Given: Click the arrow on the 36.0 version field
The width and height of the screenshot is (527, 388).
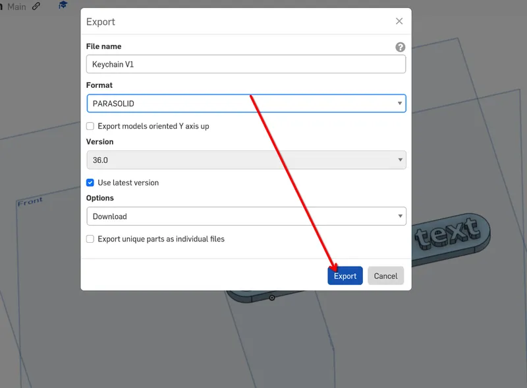Looking at the screenshot, I should coord(400,160).
